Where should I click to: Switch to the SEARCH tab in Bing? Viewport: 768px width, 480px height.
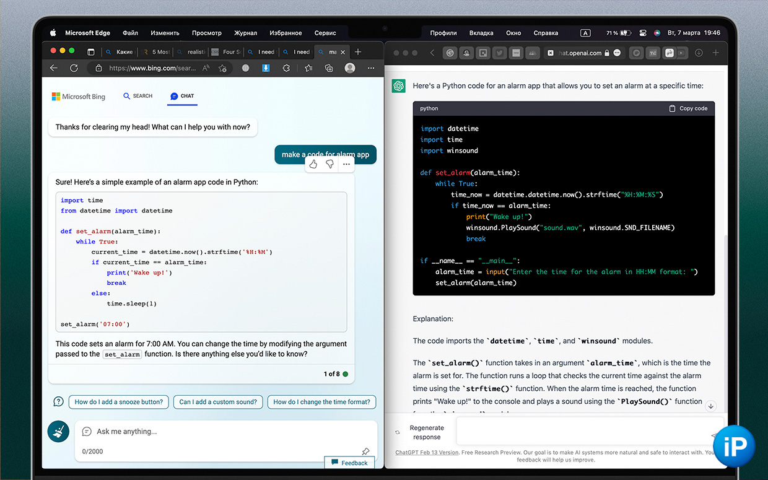137,96
